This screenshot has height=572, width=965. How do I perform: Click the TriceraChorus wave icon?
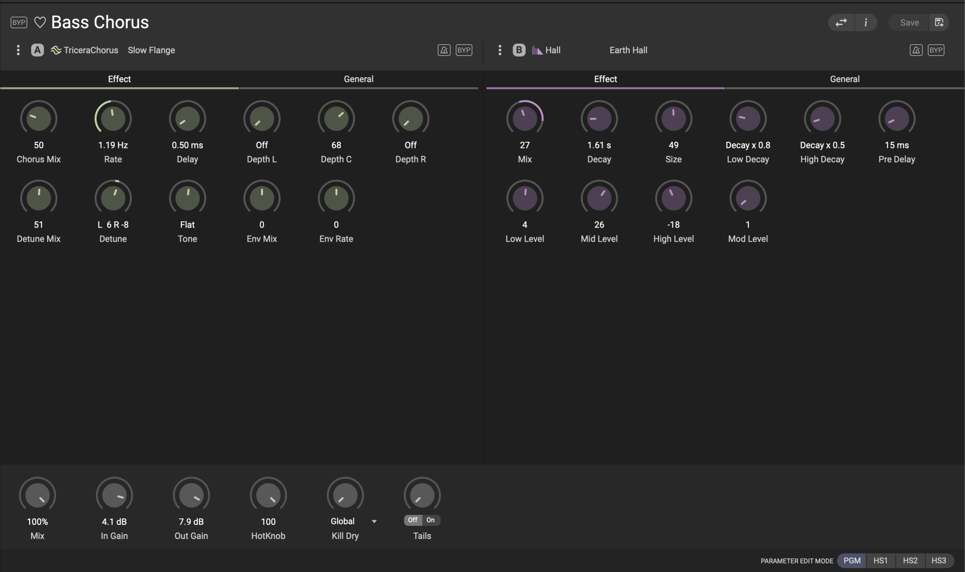click(56, 50)
